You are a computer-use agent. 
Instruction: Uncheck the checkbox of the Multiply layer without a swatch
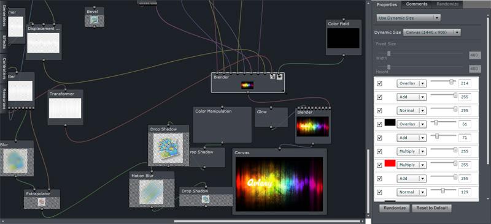(379, 152)
